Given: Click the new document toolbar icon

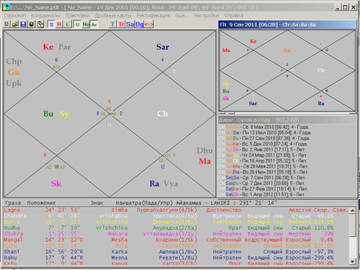Looking at the screenshot, I should (7, 24).
